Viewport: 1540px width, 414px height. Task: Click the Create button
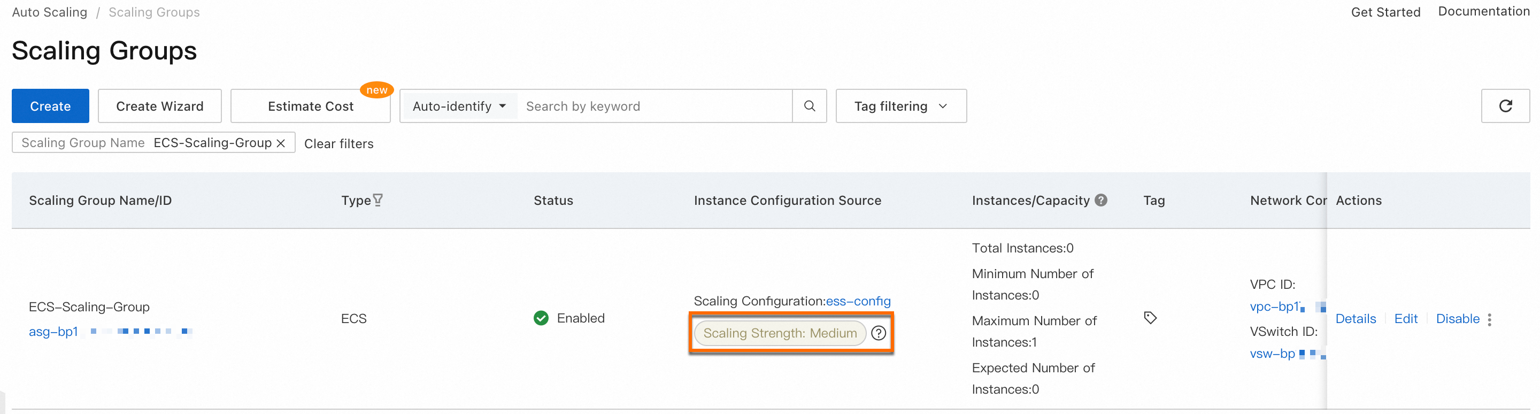click(50, 106)
